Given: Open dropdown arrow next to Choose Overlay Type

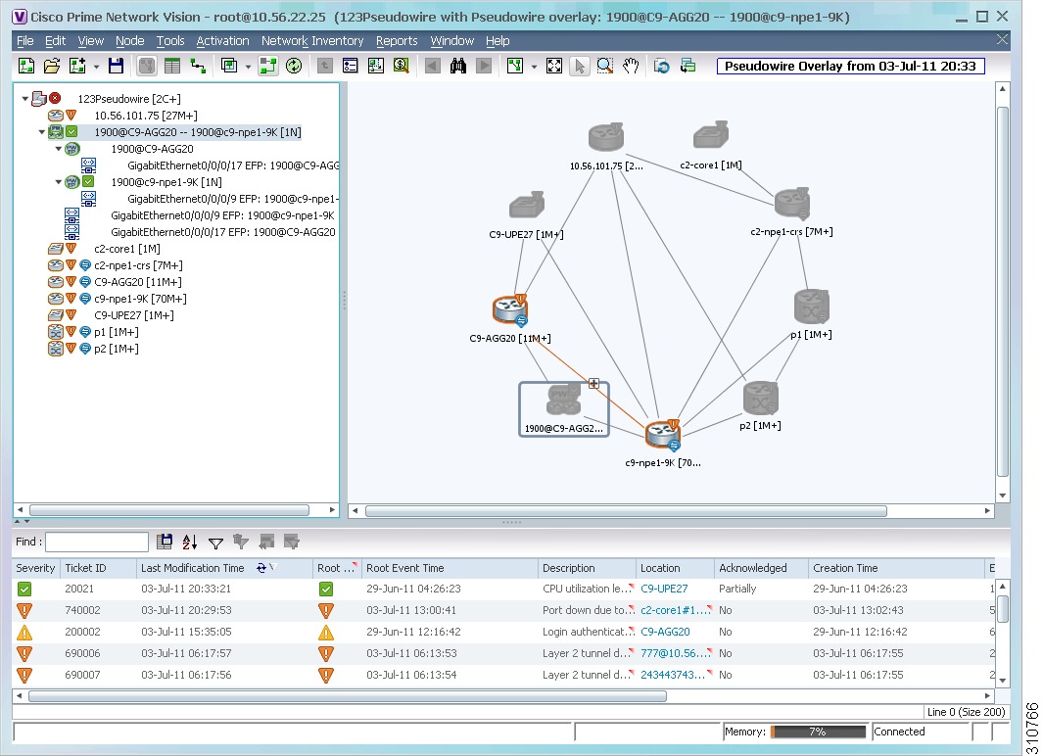Looking at the screenshot, I should pos(248,67).
